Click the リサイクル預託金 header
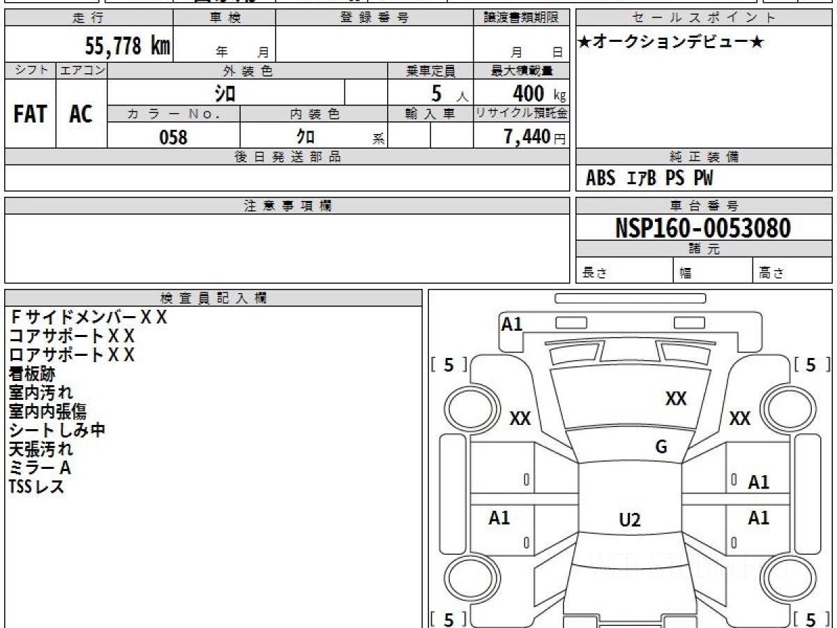 pos(521,114)
